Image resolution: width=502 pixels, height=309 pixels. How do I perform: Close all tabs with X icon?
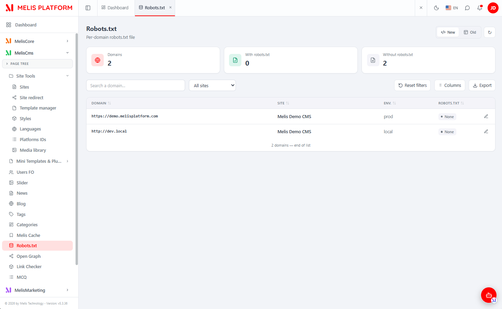[421, 8]
